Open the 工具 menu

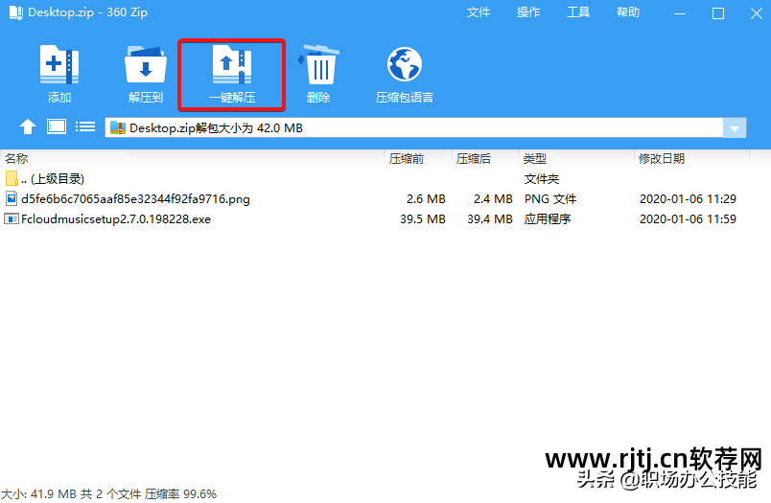tap(578, 12)
